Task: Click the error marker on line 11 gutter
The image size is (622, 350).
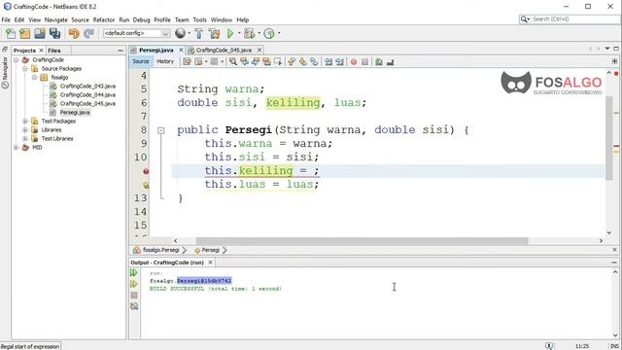Action: point(146,171)
